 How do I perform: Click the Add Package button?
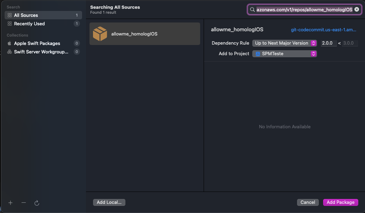(341, 202)
